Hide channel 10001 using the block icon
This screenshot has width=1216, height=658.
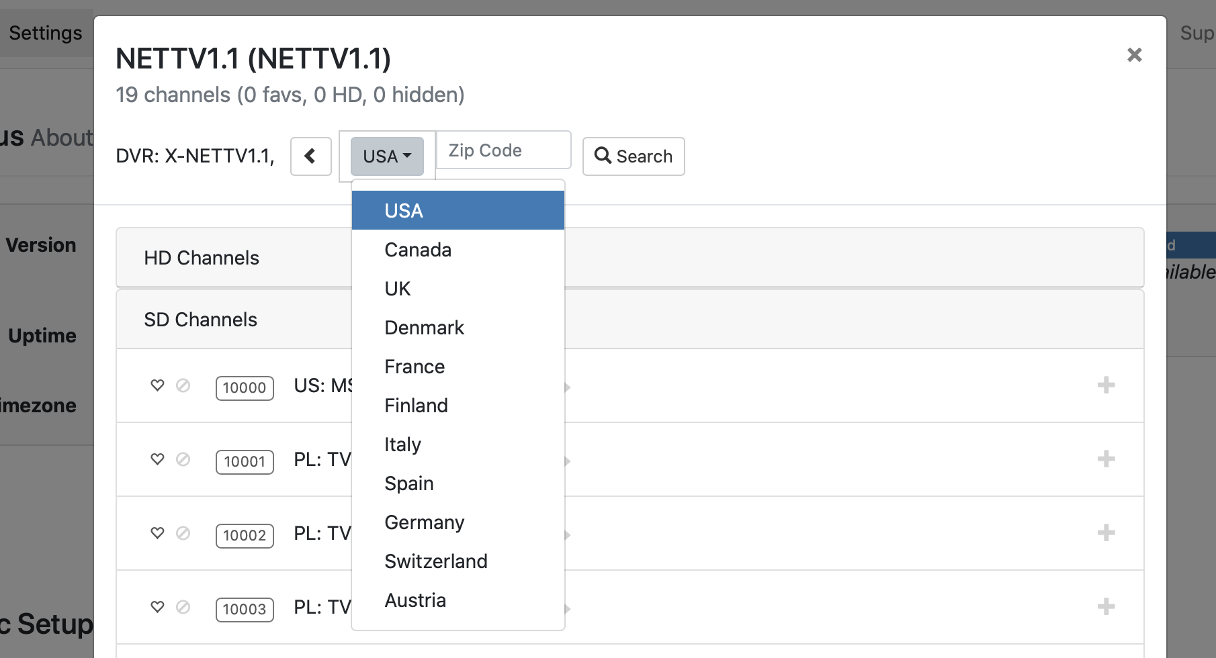click(183, 459)
